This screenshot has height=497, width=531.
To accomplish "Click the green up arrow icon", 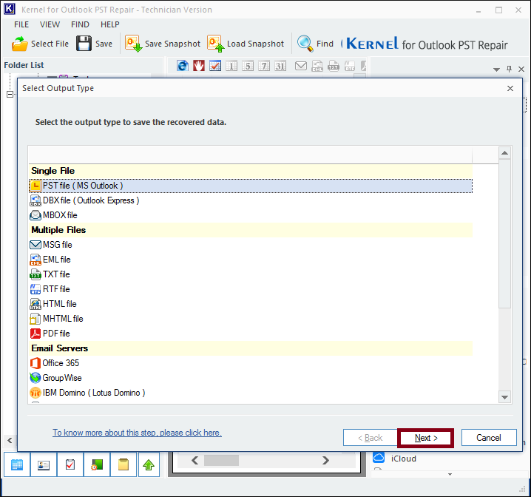I will tap(149, 465).
